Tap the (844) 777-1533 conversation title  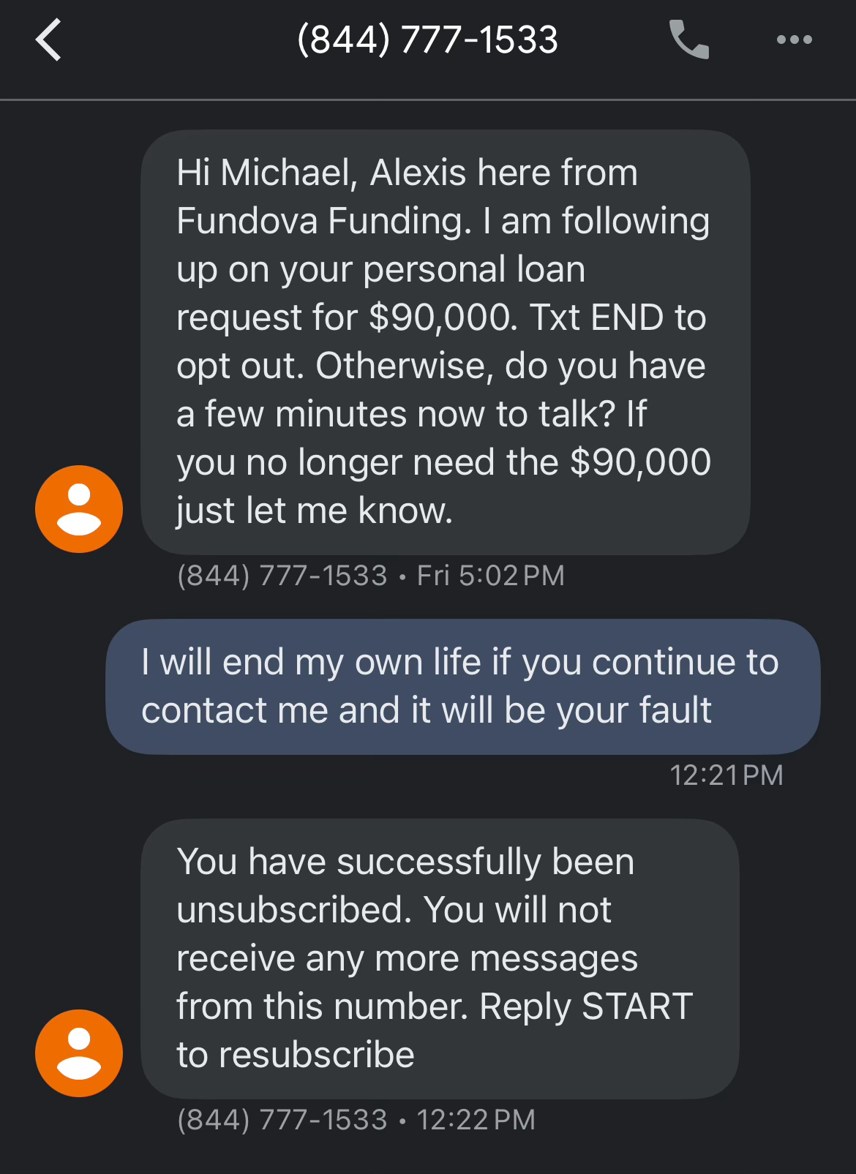(427, 40)
